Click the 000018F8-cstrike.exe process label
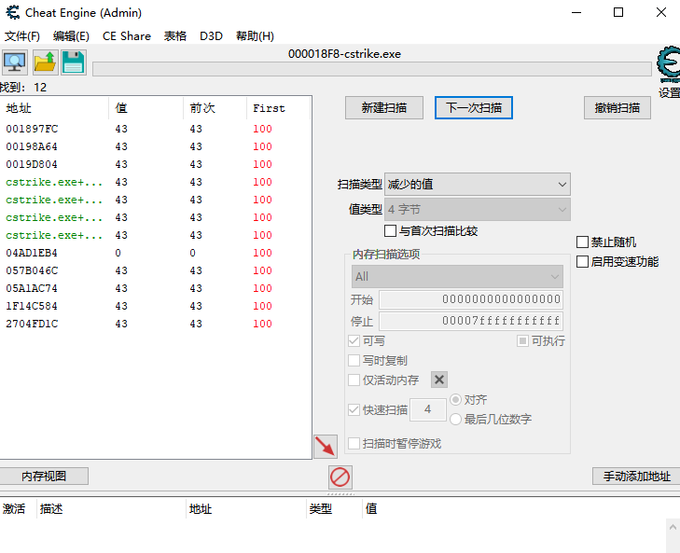680x553 pixels. 344,54
